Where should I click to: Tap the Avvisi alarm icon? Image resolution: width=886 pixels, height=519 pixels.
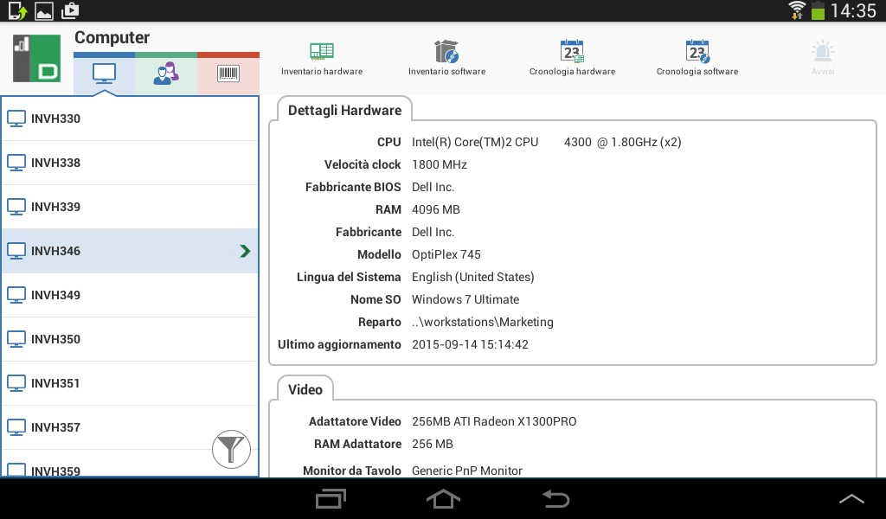coord(822,58)
